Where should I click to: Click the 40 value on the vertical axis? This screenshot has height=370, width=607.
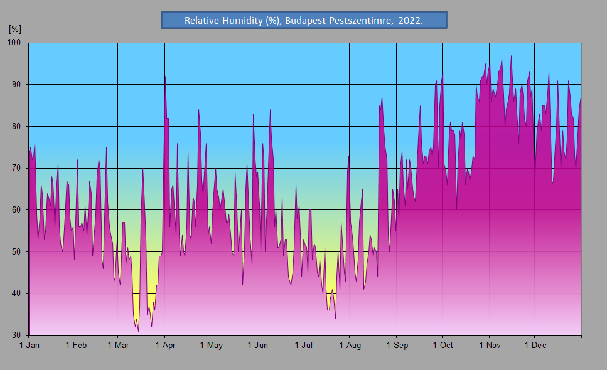[16, 293]
